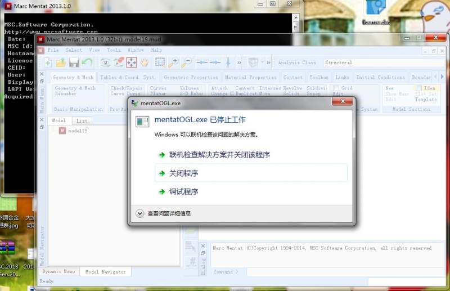Switch to Dynamic Menu bottom tab
Screen dimensions: 450x291
coord(58,271)
